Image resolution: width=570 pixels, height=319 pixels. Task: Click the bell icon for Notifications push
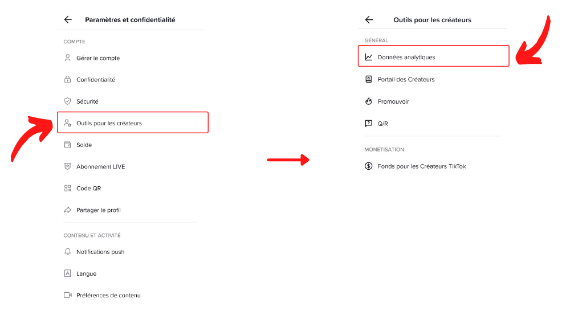[67, 252]
